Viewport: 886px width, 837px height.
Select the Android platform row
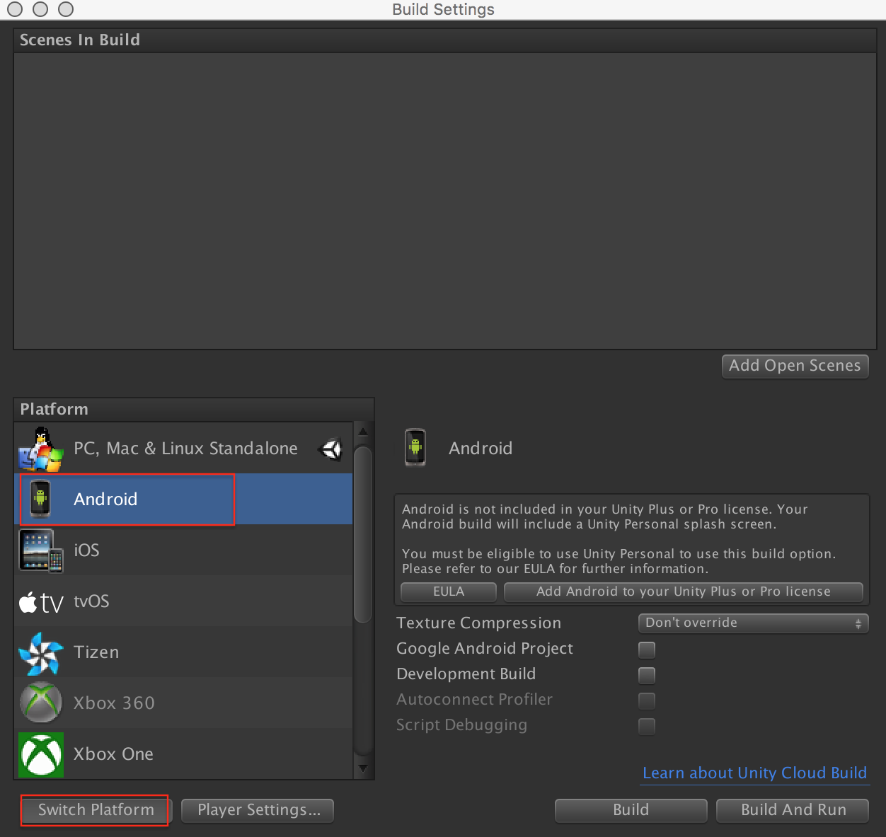[183, 499]
